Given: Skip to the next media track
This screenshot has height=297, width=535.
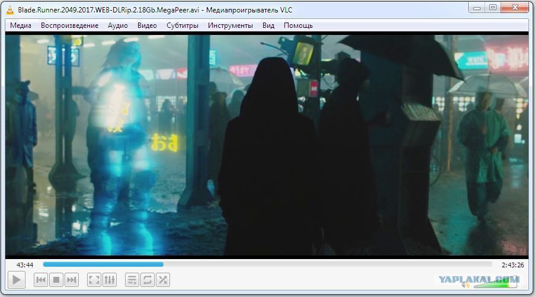Looking at the screenshot, I should point(72,280).
